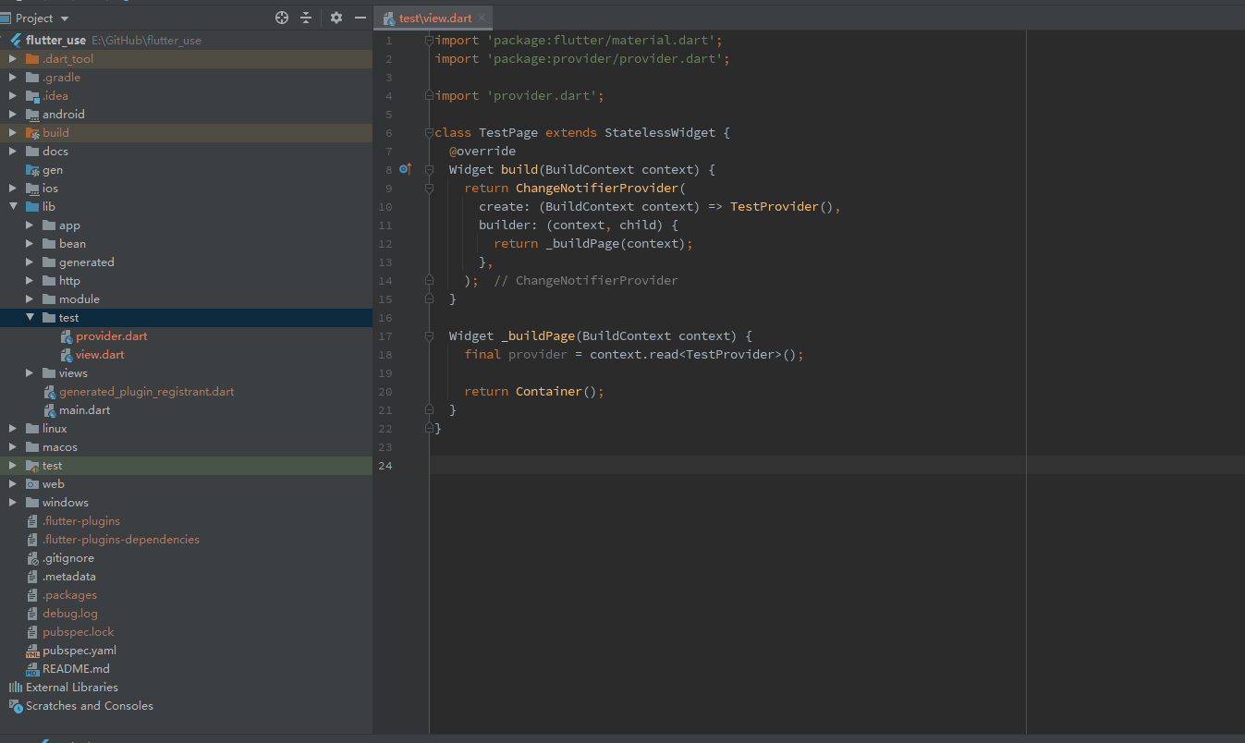The image size is (1245, 743).
Task: Click the main.dart file icon
Action: (50, 410)
